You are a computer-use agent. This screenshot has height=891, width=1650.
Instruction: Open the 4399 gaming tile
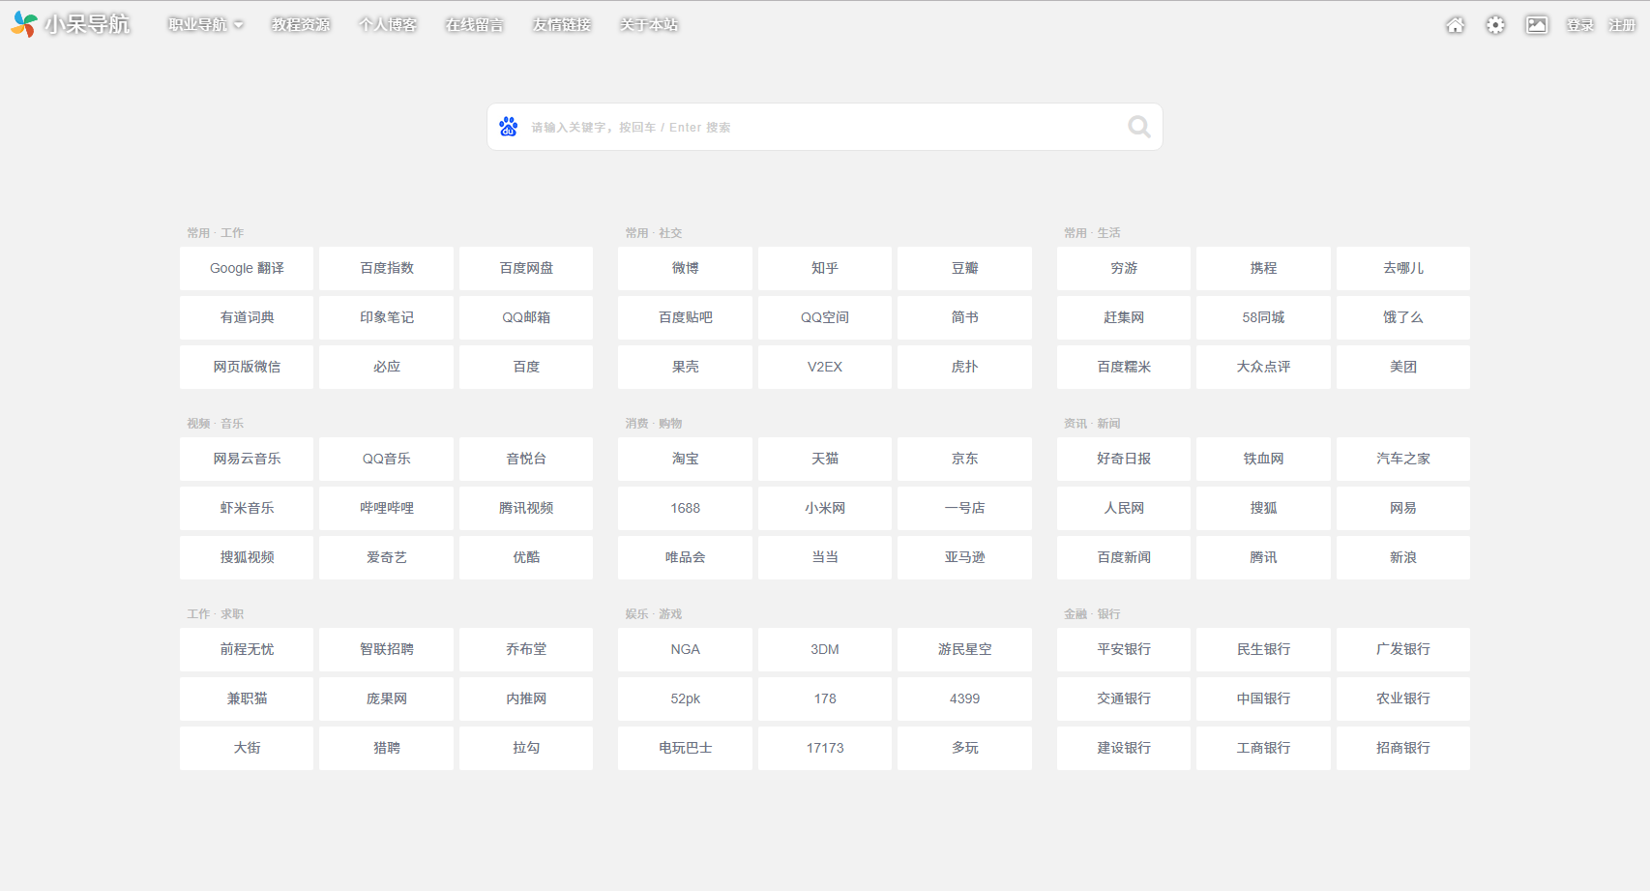coord(964,698)
